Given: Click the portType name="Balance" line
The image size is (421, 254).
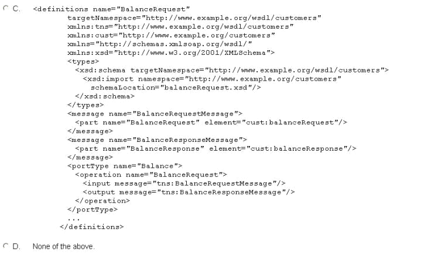Looking at the screenshot, I should (125, 166).
